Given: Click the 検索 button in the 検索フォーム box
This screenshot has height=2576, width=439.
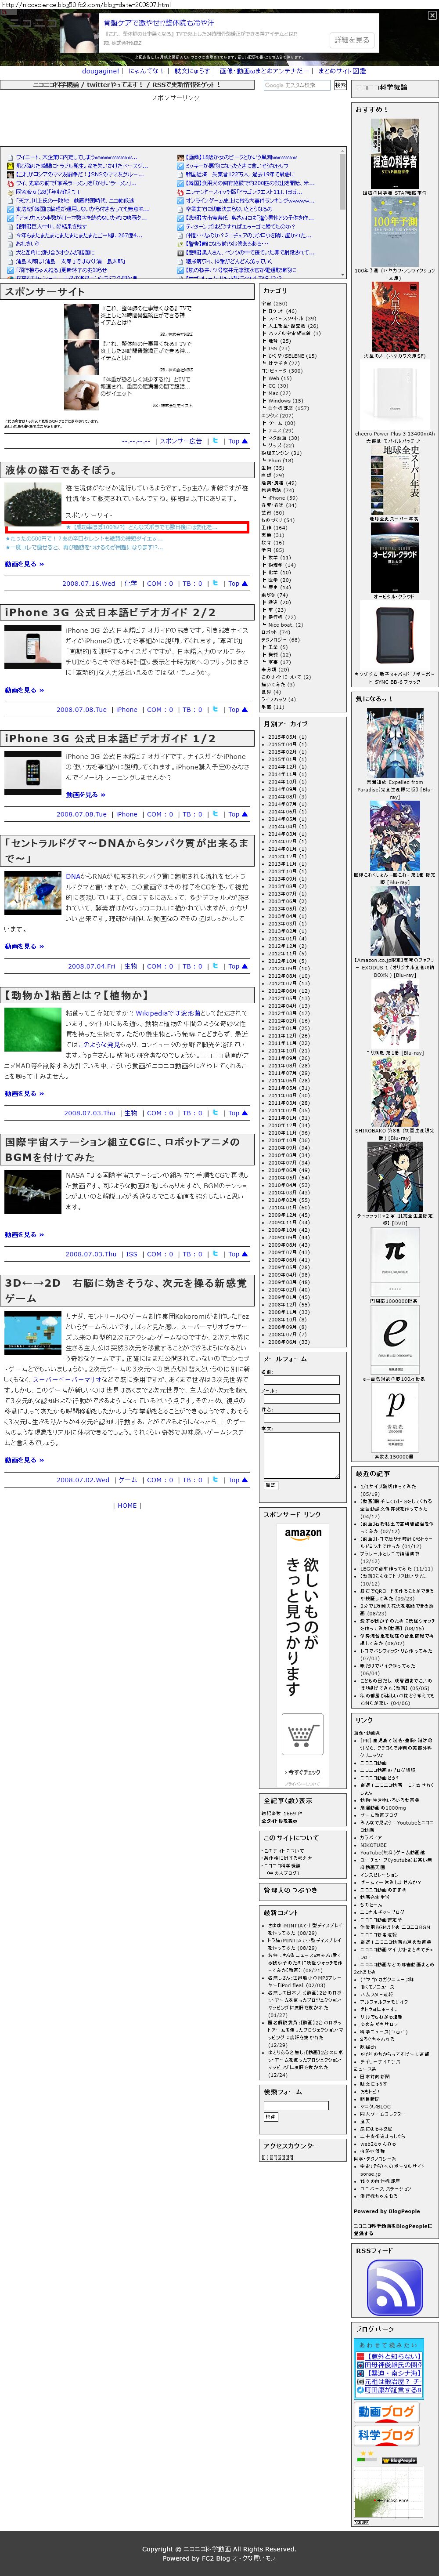Looking at the screenshot, I should tap(270, 2116).
